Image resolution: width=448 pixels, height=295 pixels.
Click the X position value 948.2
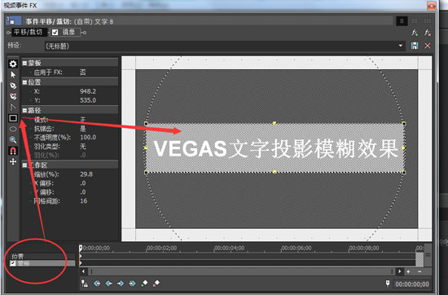88,91
